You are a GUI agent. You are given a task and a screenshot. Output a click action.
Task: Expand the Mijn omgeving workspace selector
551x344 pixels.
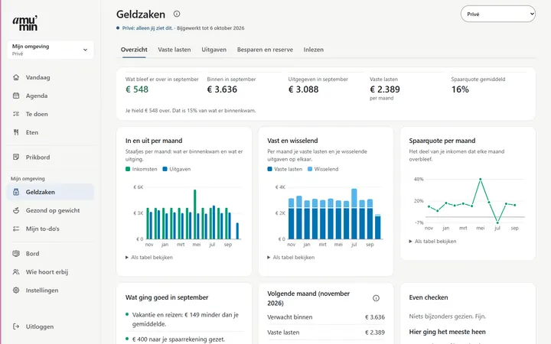[51, 50]
